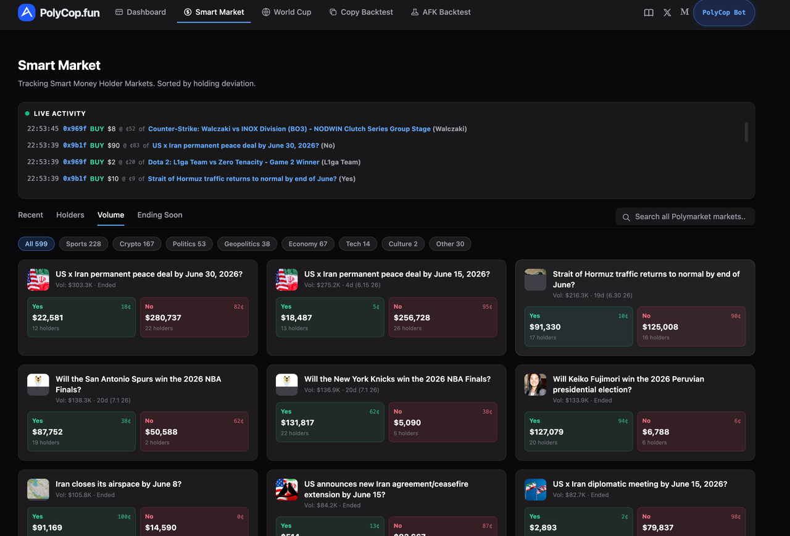Select the Smart Market nav item
The width and height of the screenshot is (790, 536).
(214, 12)
